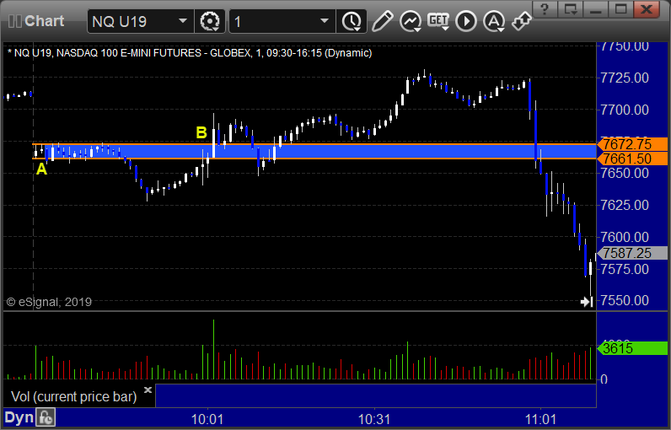The width and height of the screenshot is (671, 430).
Task: Click the 11:01 time axis label
Action: pos(540,419)
